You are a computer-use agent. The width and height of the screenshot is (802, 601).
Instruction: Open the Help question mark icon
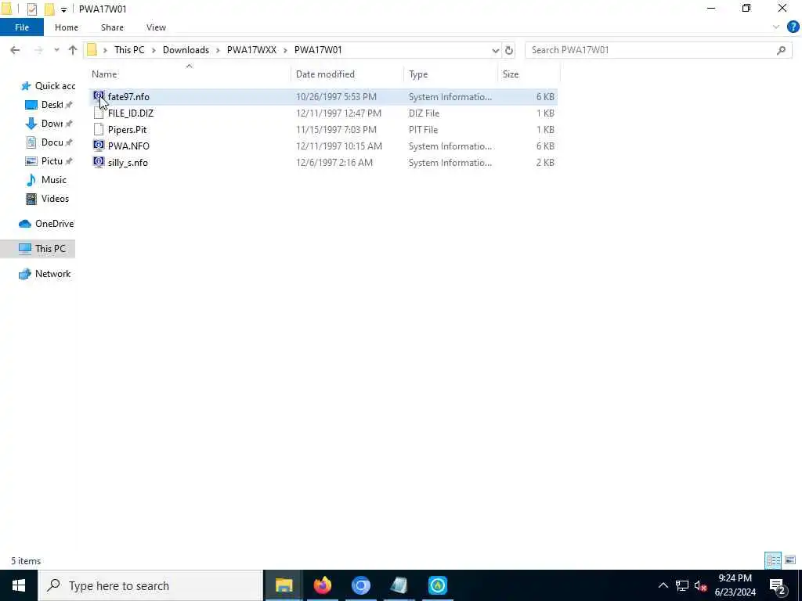[x=793, y=27]
